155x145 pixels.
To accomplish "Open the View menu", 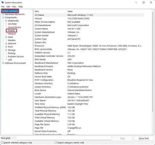I will click(x=14, y=7).
